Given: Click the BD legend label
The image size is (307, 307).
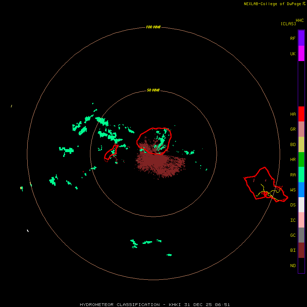Looking at the screenshot, I should click(293, 145).
